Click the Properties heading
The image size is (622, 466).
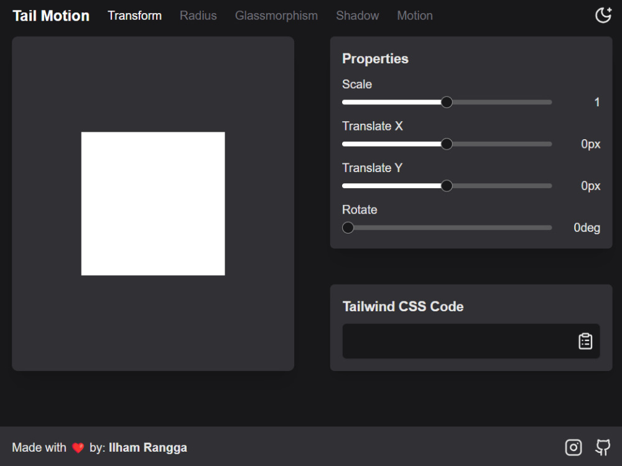(375, 58)
